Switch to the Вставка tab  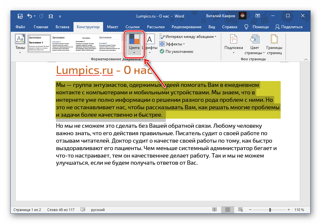(62, 27)
